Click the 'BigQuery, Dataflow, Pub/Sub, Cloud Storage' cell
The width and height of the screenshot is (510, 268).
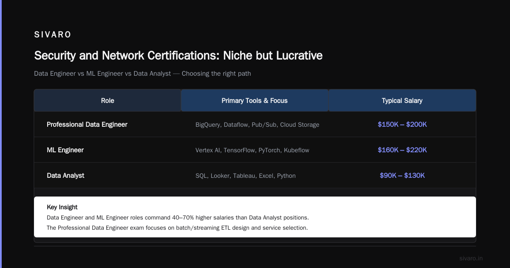coord(257,125)
